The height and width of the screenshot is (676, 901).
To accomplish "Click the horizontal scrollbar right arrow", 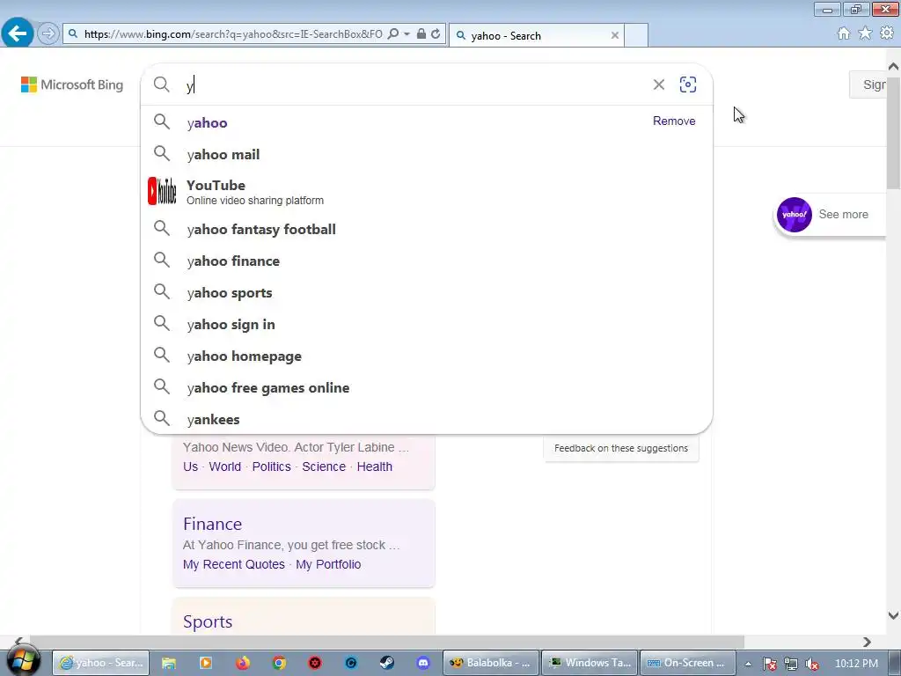I will pyautogui.click(x=867, y=642).
